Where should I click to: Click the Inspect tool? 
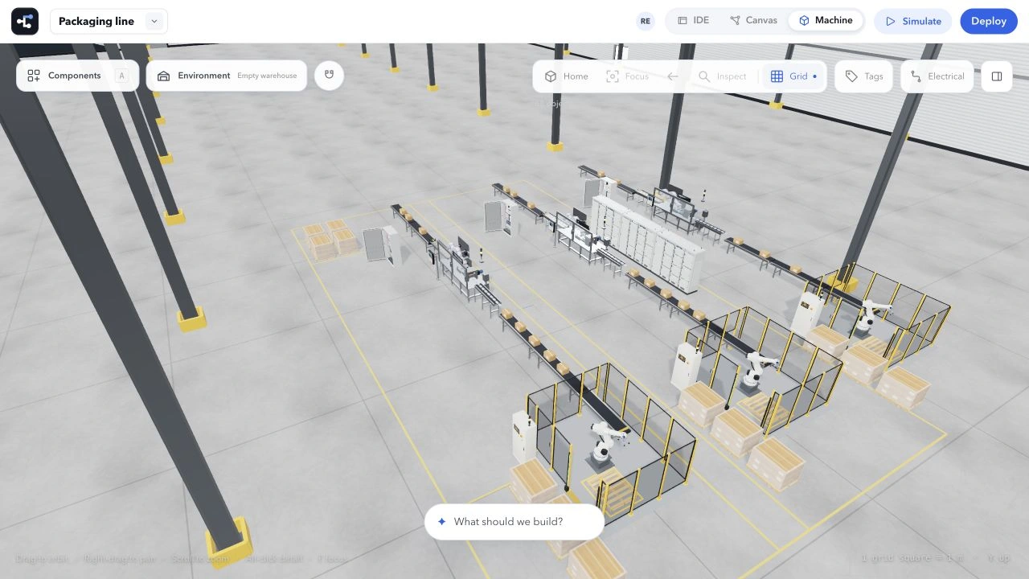point(723,76)
